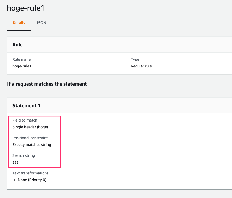This screenshot has width=232, height=198.
Task: Click the Statement 1 heading
Action: click(26, 106)
